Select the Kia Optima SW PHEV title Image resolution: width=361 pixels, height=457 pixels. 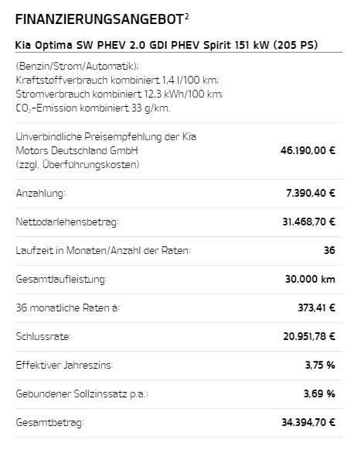pyautogui.click(x=166, y=45)
